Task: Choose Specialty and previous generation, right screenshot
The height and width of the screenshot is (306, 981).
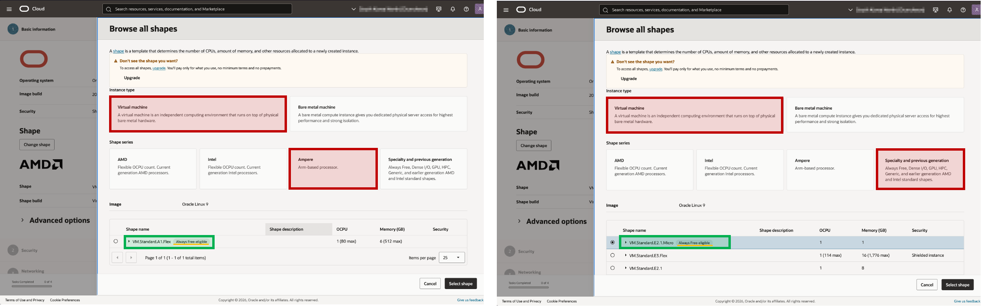Action: [x=921, y=170]
